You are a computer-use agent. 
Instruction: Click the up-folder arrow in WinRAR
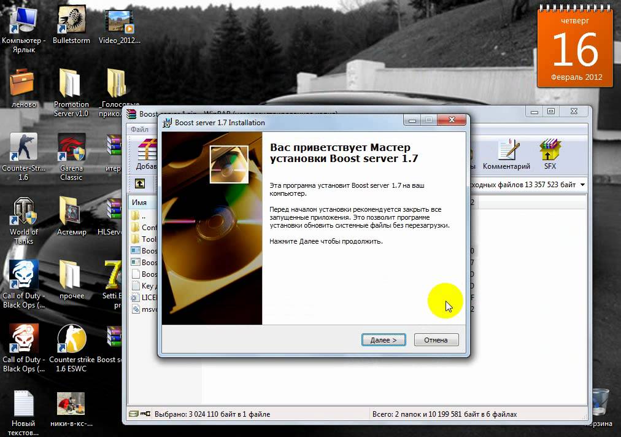pyautogui.click(x=140, y=184)
